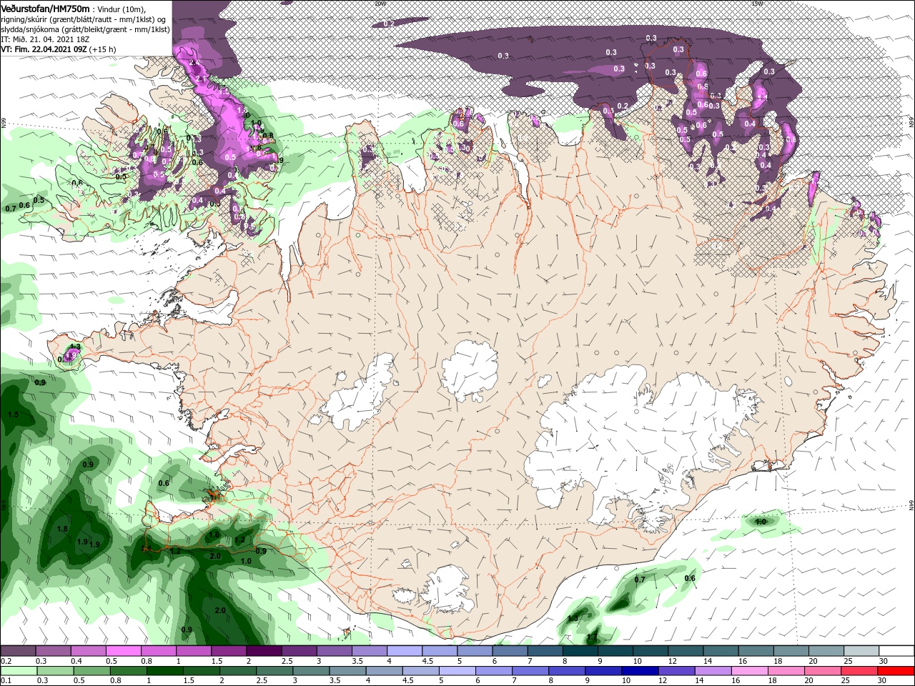Click the pale green rain swatch at 0.1
915x686 pixels.
coord(18,671)
